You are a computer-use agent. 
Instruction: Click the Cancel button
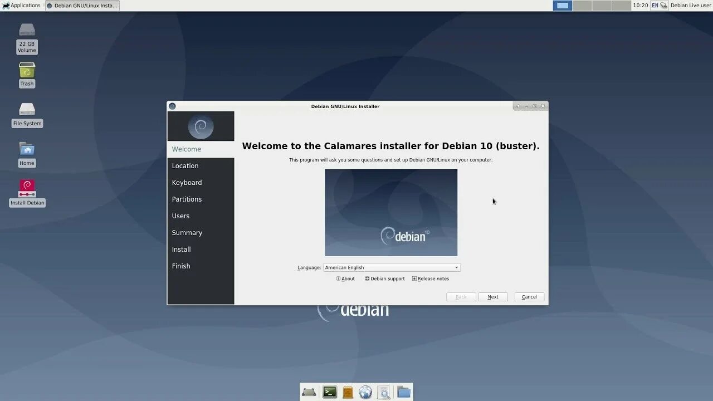(529, 297)
